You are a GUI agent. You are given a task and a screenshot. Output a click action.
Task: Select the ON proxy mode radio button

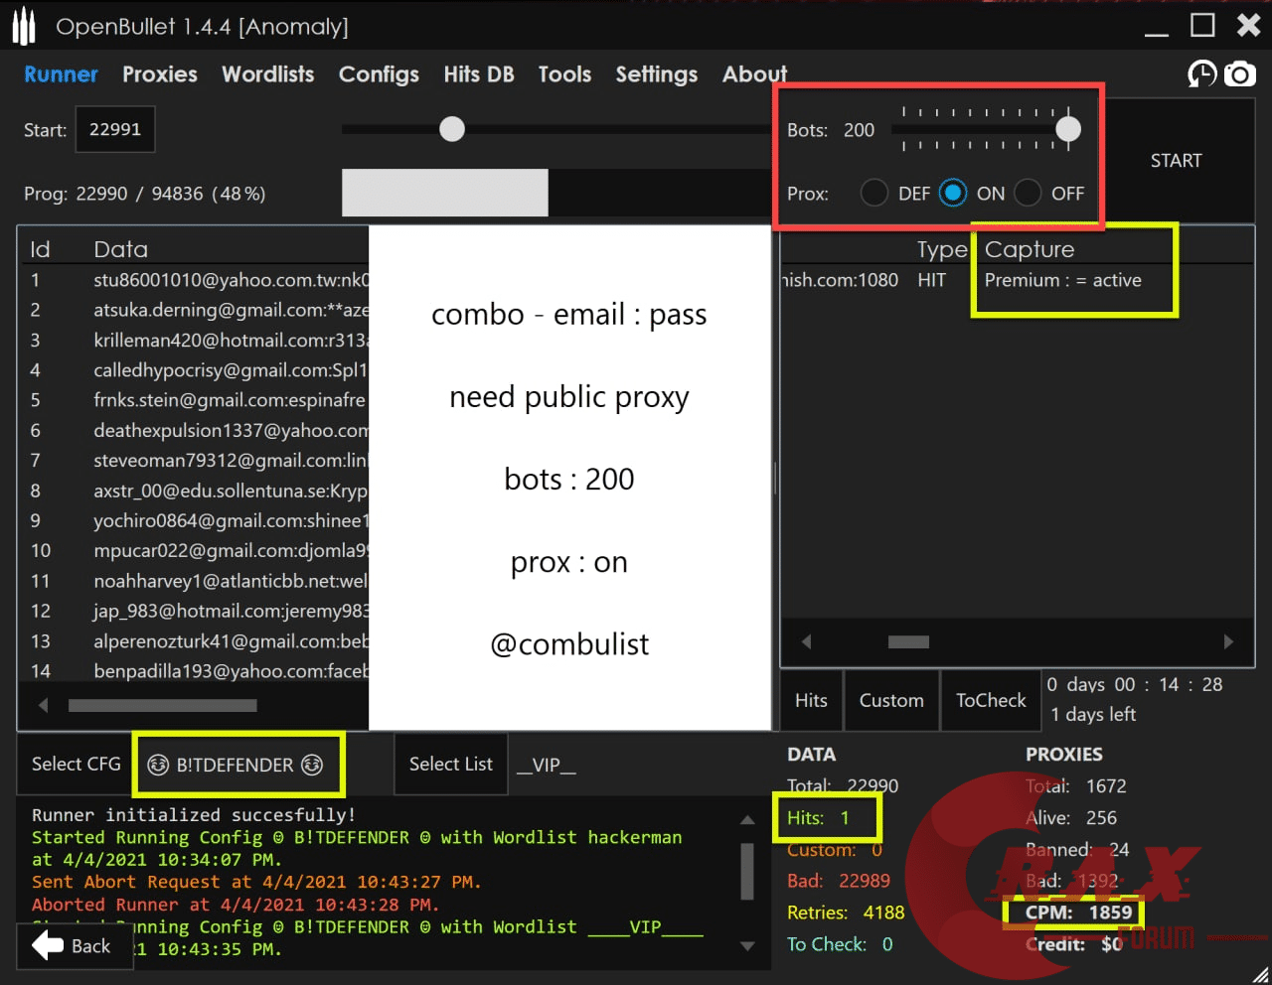click(953, 193)
